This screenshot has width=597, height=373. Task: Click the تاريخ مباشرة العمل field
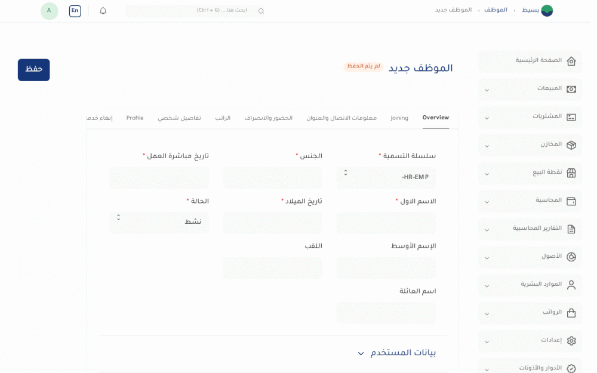159,178
